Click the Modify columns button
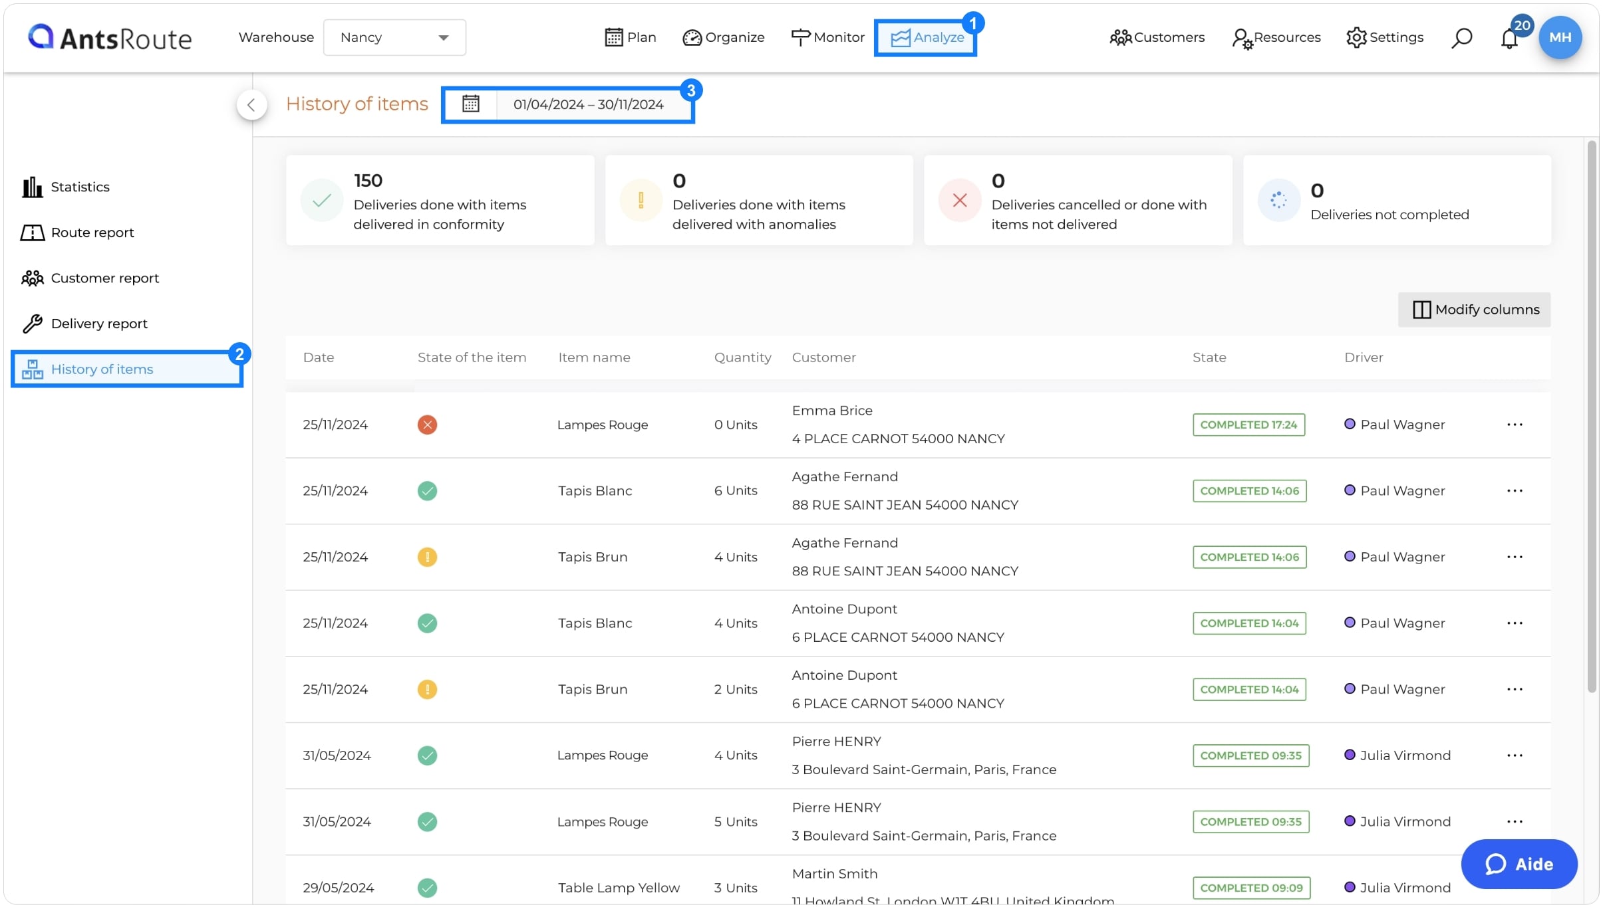 point(1474,310)
